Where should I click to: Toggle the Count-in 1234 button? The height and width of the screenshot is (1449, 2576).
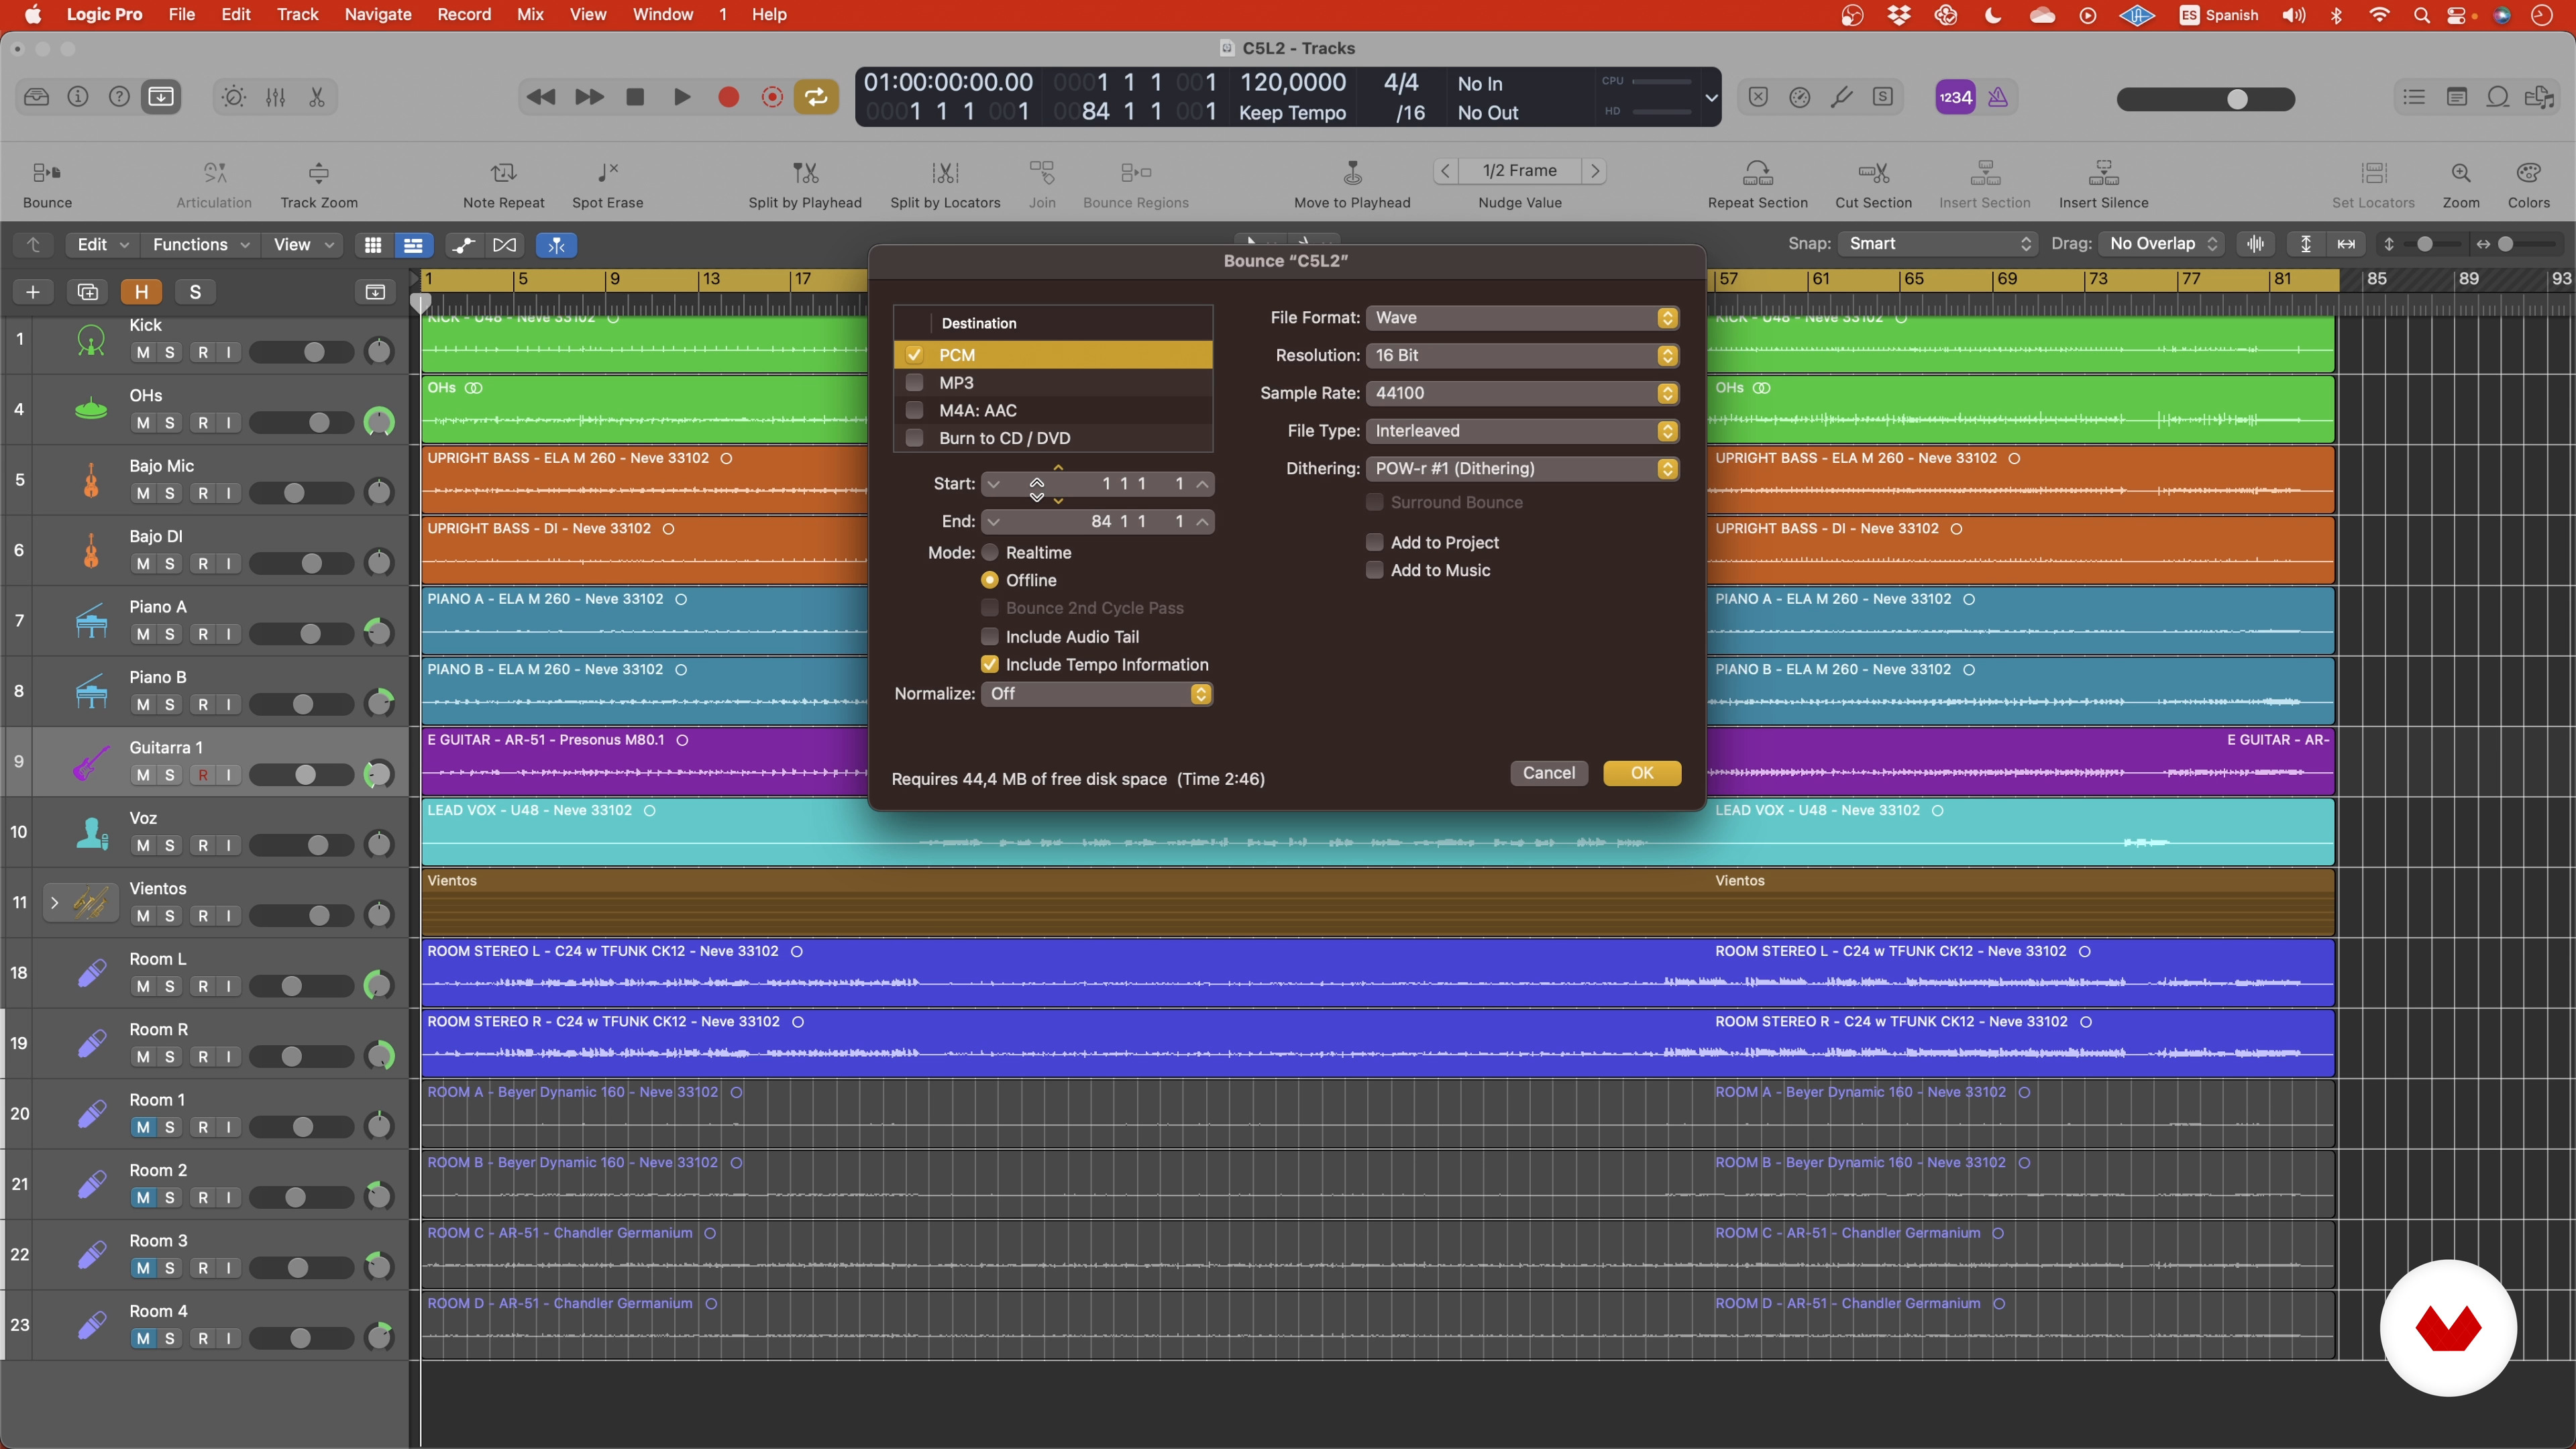(1955, 97)
